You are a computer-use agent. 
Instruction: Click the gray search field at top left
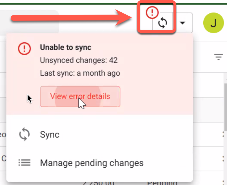click(30, 23)
